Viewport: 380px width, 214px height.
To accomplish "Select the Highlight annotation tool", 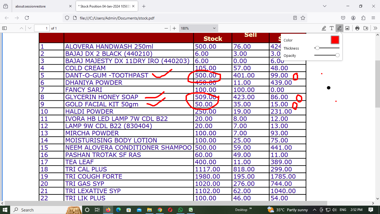I will click(x=324, y=28).
